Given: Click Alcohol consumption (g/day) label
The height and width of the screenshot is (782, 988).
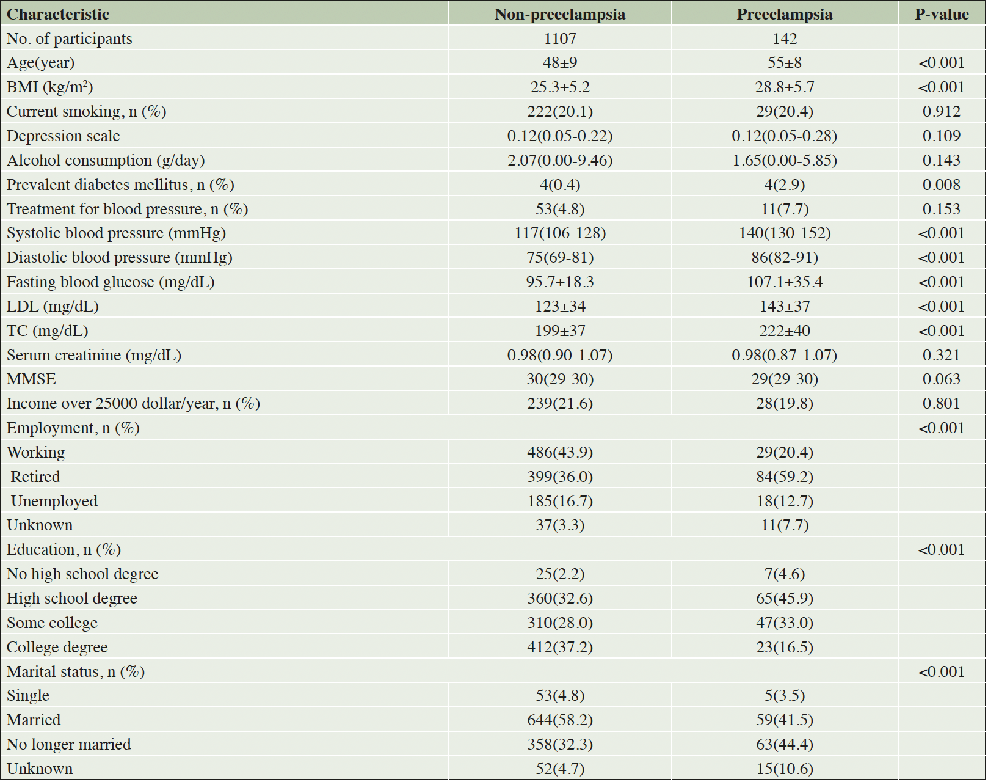Looking at the screenshot, I should click(106, 161).
